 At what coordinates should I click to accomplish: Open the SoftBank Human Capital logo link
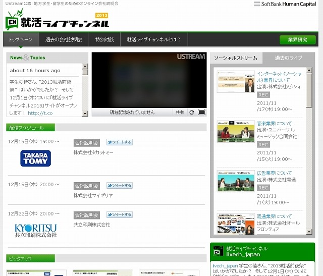(x=285, y=4)
